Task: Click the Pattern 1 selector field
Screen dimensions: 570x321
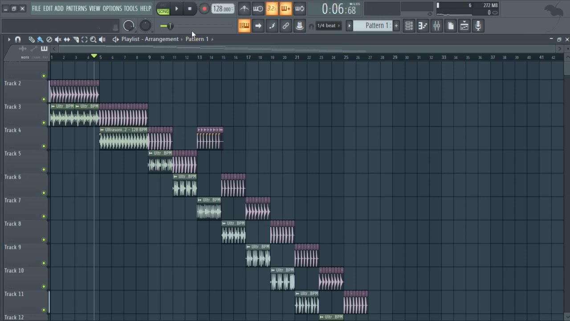Action: point(373,26)
